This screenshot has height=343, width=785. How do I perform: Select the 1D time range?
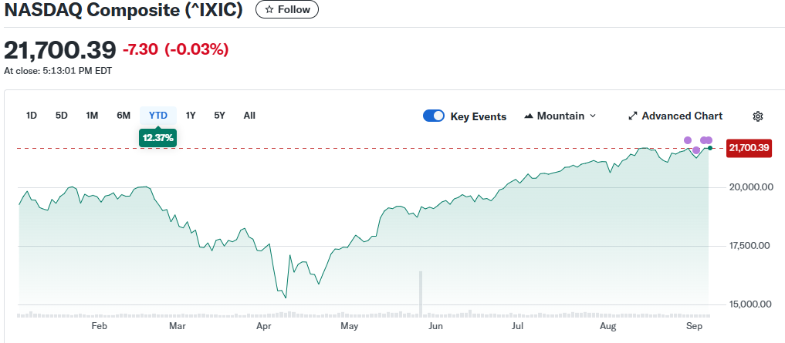pyautogui.click(x=32, y=116)
